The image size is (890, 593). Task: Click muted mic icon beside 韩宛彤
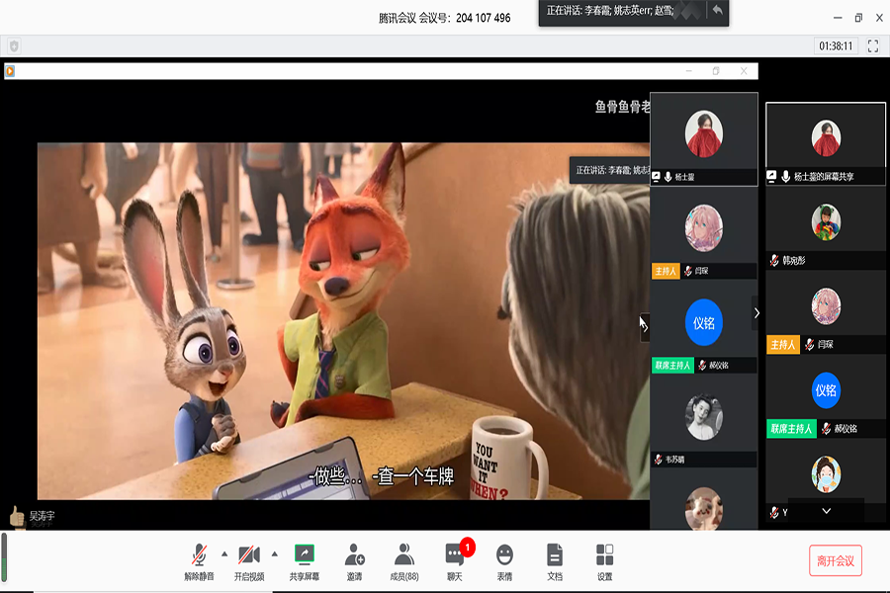(774, 261)
